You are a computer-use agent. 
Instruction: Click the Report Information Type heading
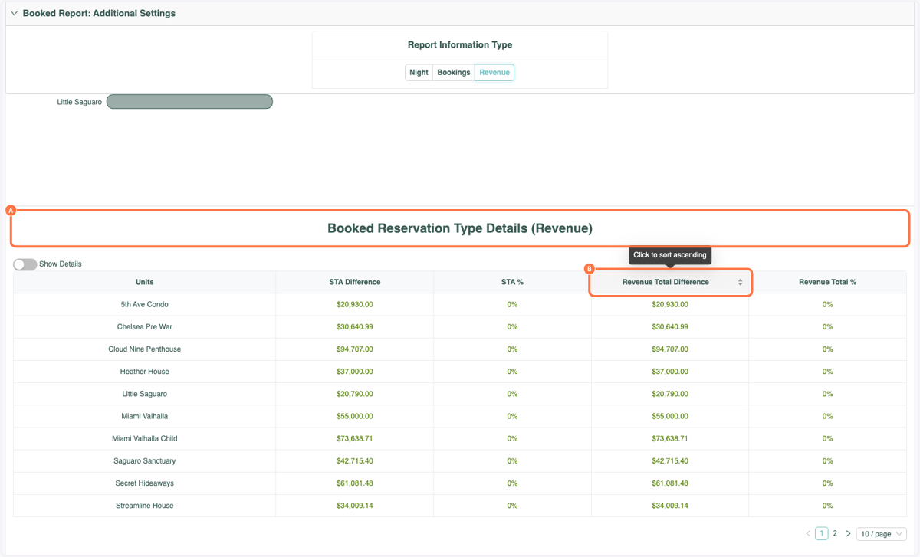[x=460, y=44]
